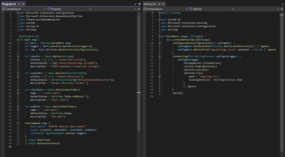Image resolution: width=285 pixels, height=157 pixels.
Task: Click '.MinimumLevel.Information()' line
Action: 202,63
